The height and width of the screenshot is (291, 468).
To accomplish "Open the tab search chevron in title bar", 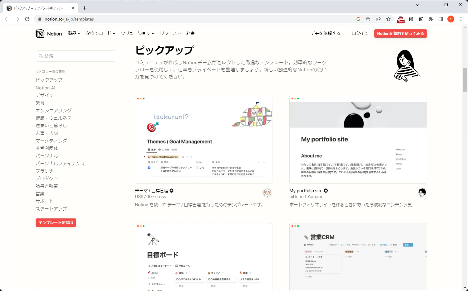I will coord(417,5).
